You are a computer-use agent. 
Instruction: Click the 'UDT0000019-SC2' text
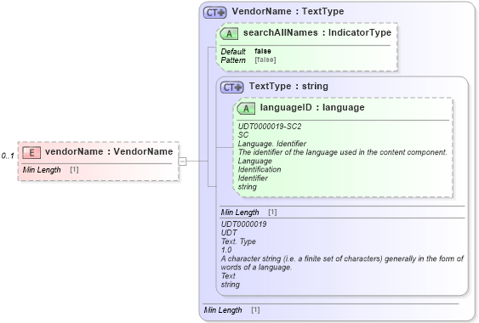click(270, 127)
